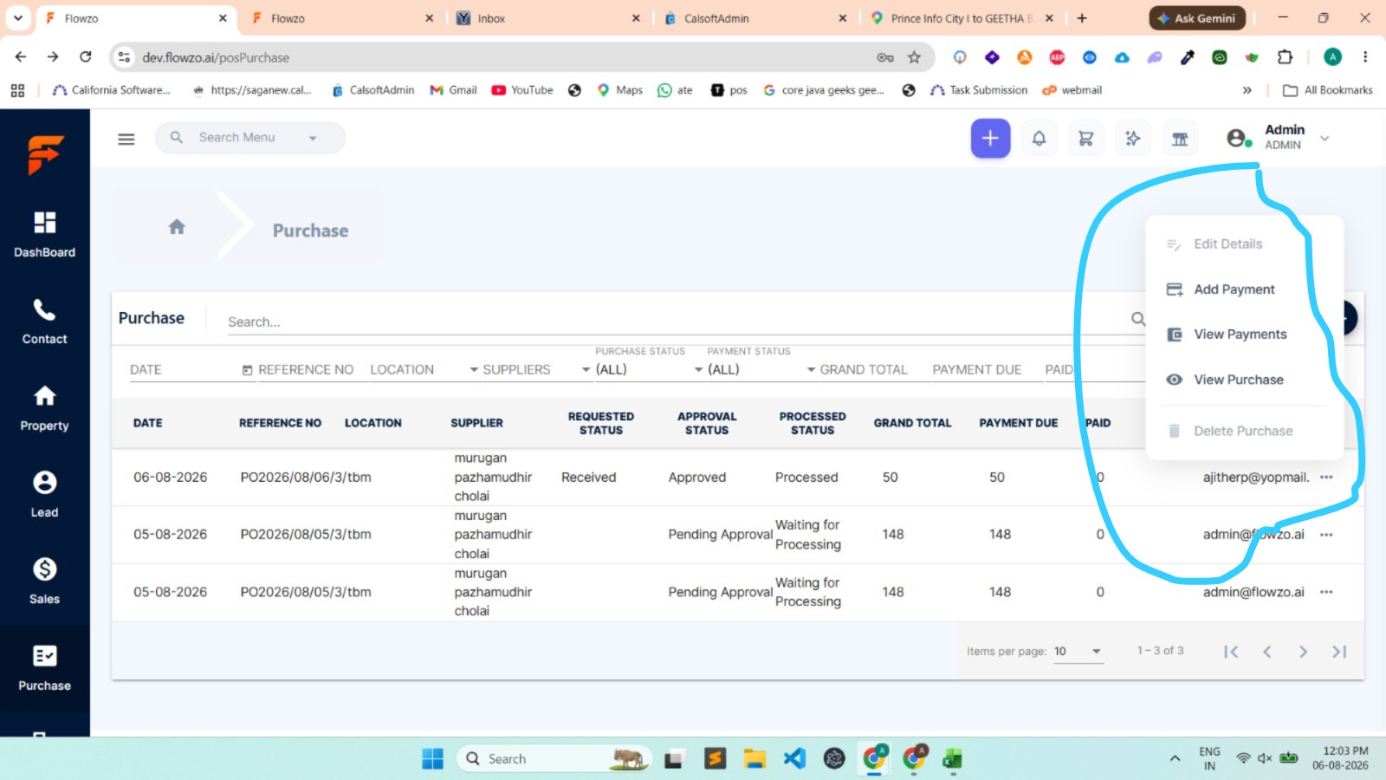Click the purple plus quick-add button

coord(990,139)
